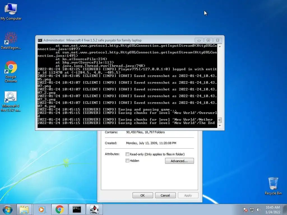Click the console window's system icon

click(40, 40)
